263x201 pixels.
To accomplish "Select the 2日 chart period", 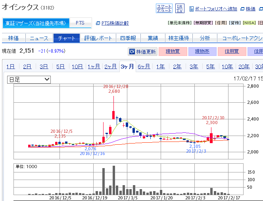I will tap(27, 67).
